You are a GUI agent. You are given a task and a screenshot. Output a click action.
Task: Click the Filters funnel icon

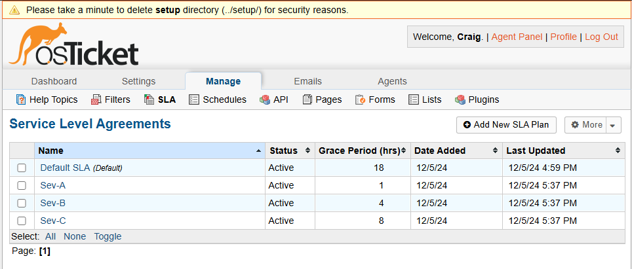(x=96, y=99)
